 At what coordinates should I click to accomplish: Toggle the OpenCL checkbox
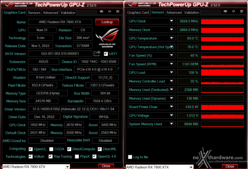31,149
